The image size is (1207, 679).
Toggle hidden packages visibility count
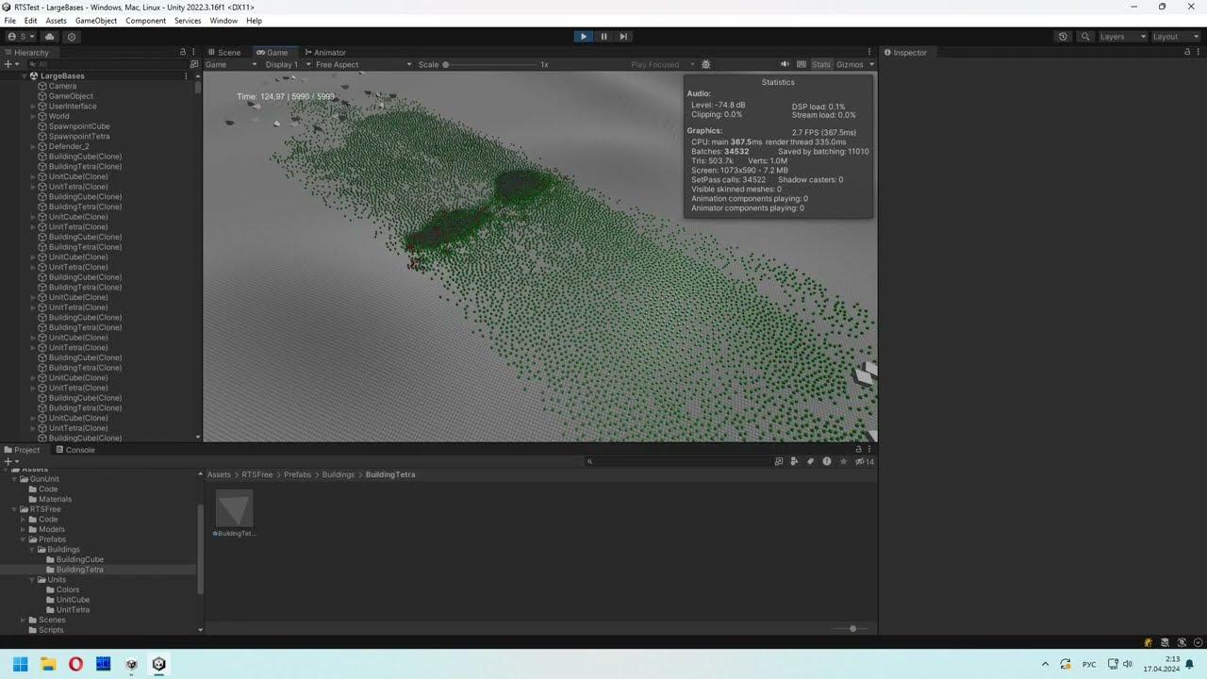click(865, 461)
